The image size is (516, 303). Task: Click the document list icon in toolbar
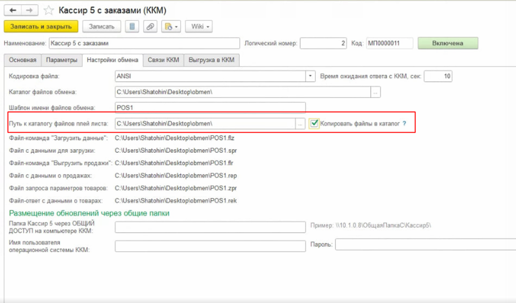(133, 26)
